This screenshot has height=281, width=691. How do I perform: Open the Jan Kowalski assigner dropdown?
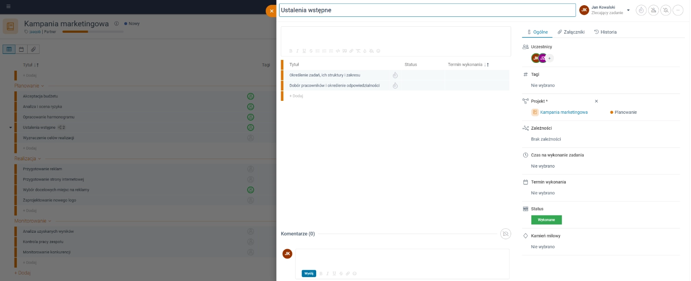point(628,10)
